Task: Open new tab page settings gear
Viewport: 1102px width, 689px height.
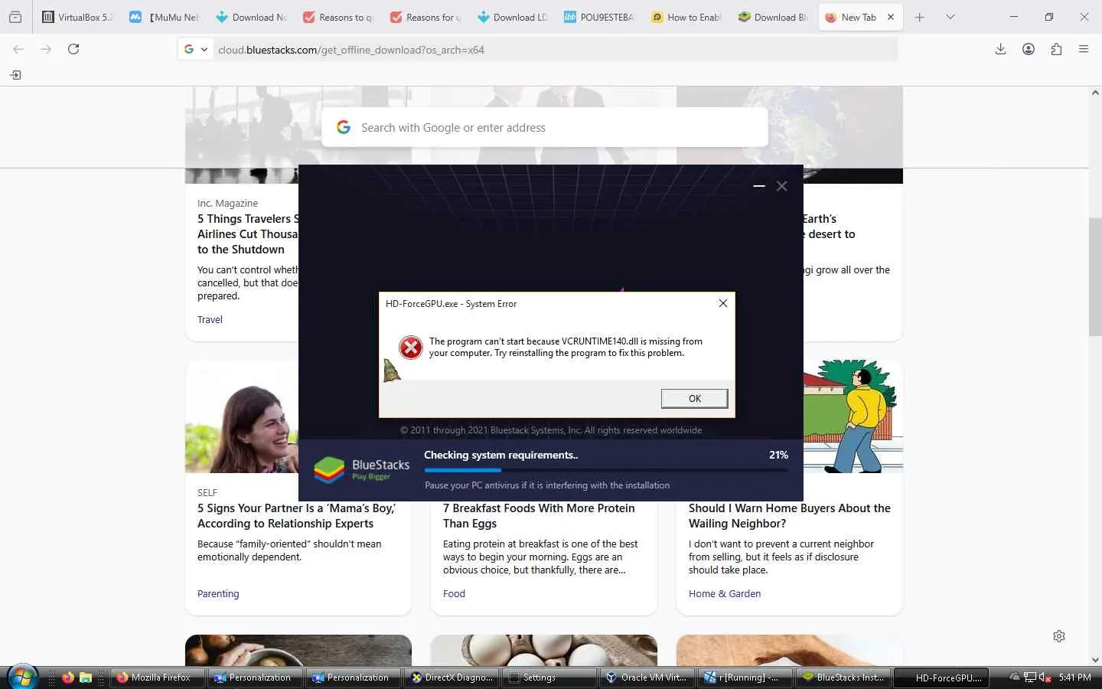Action: click(1059, 636)
